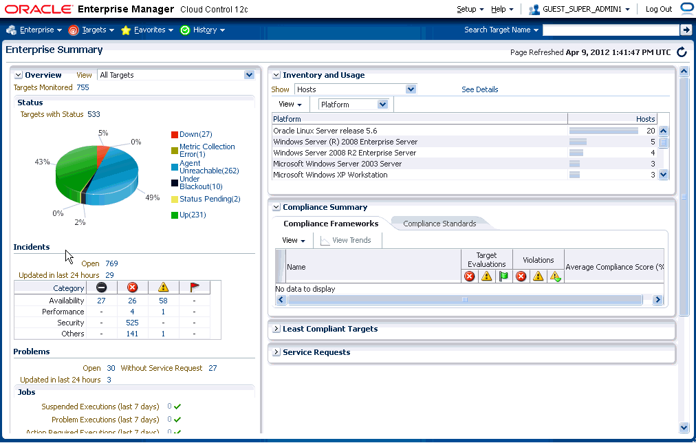Screen dimensions: 696x443
Task: Click the Log Out link
Action: point(659,10)
